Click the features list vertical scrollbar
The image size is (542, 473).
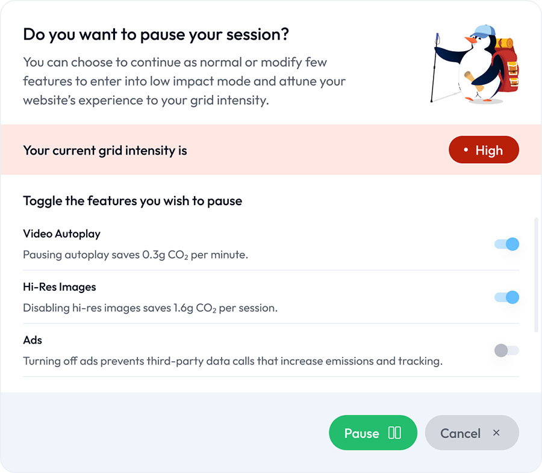click(x=536, y=274)
